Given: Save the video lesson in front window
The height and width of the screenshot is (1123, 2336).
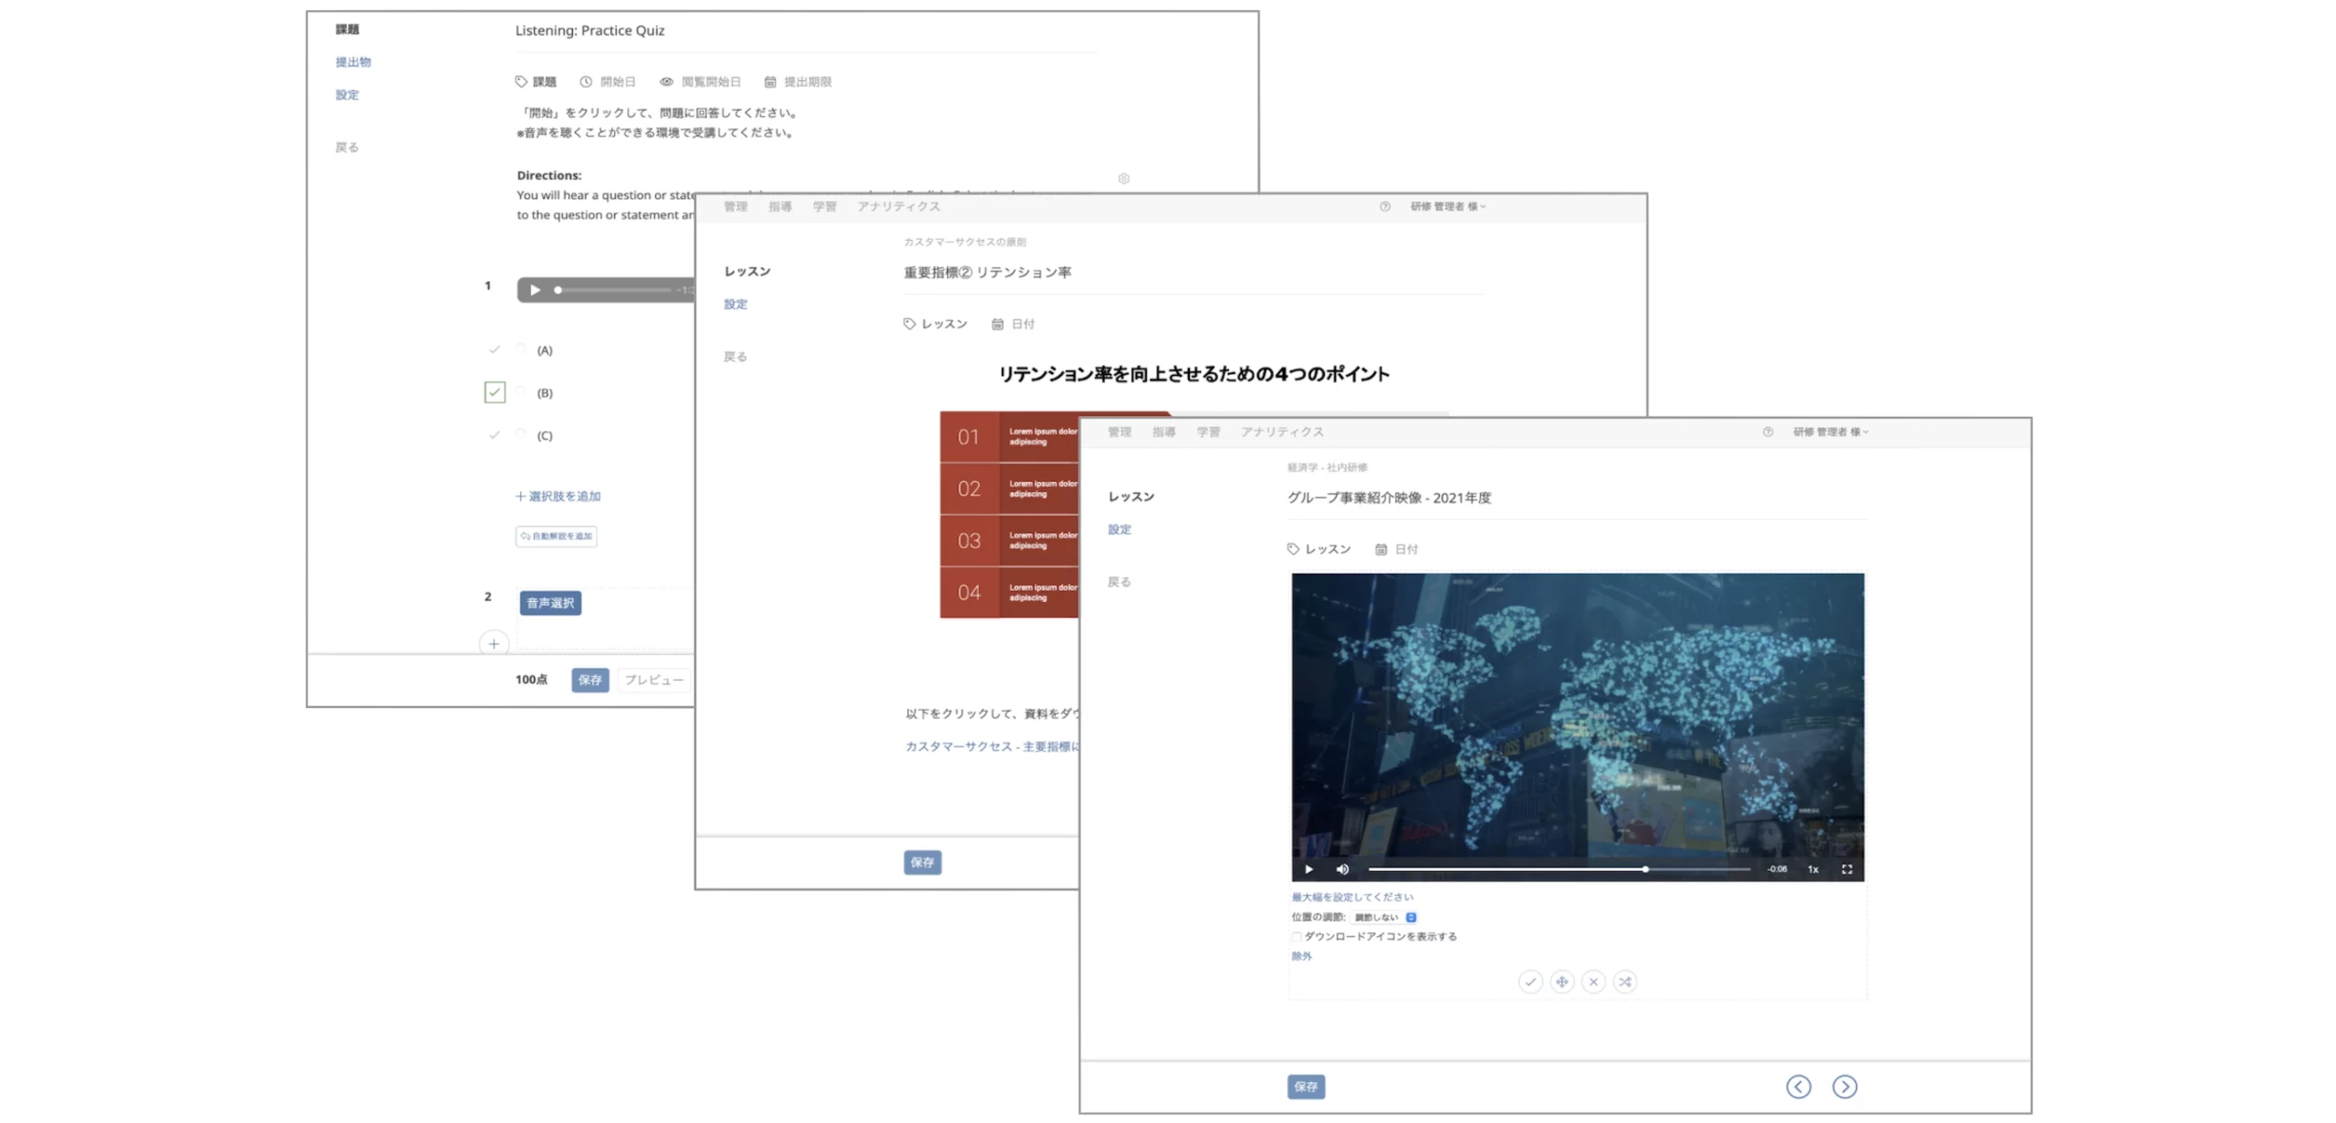Looking at the screenshot, I should (x=1305, y=1086).
